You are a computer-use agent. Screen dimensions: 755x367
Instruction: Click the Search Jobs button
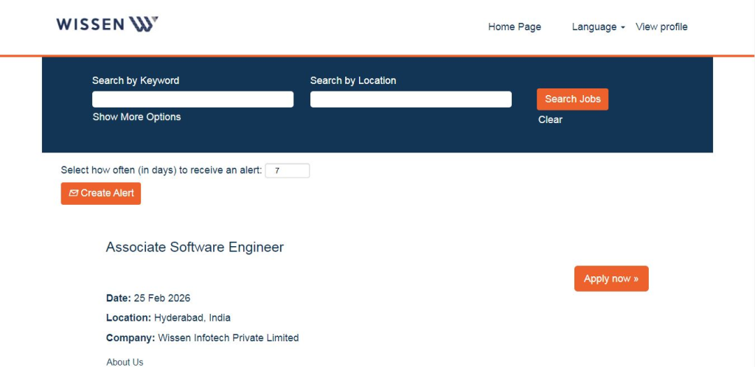click(572, 99)
